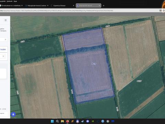Click the browser address bar URL

tap(56, 11)
